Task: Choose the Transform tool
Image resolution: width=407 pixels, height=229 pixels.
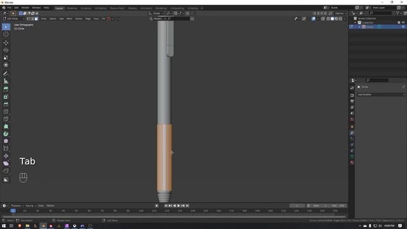Action: pos(6,65)
